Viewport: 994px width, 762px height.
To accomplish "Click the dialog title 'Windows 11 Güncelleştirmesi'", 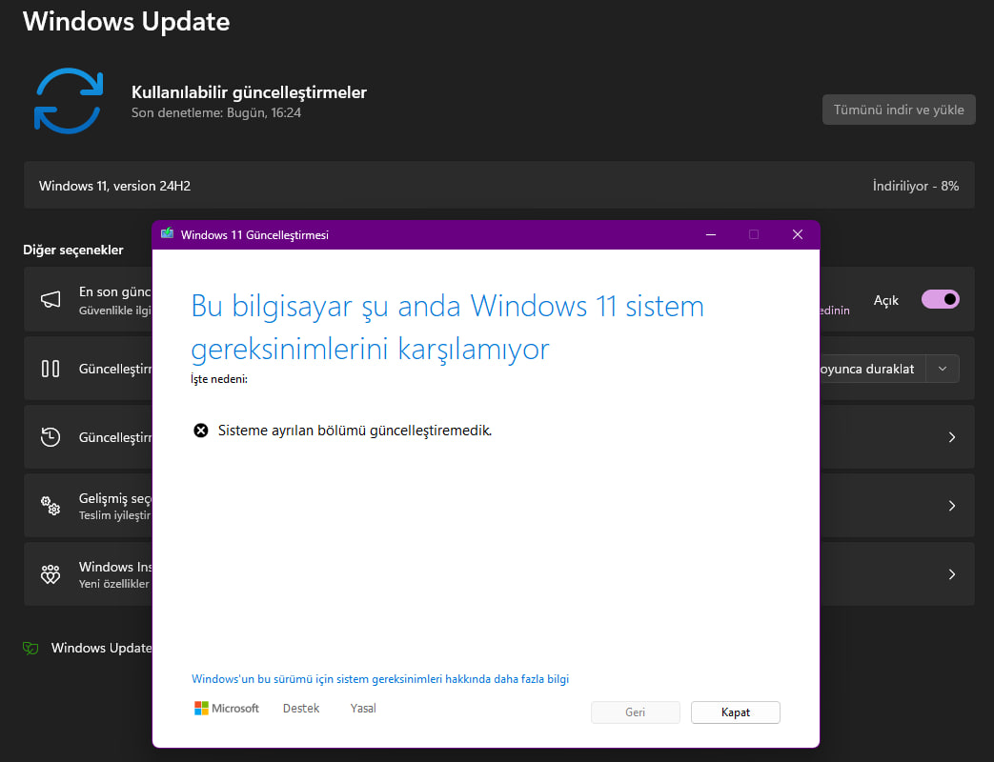I will 254,235.
